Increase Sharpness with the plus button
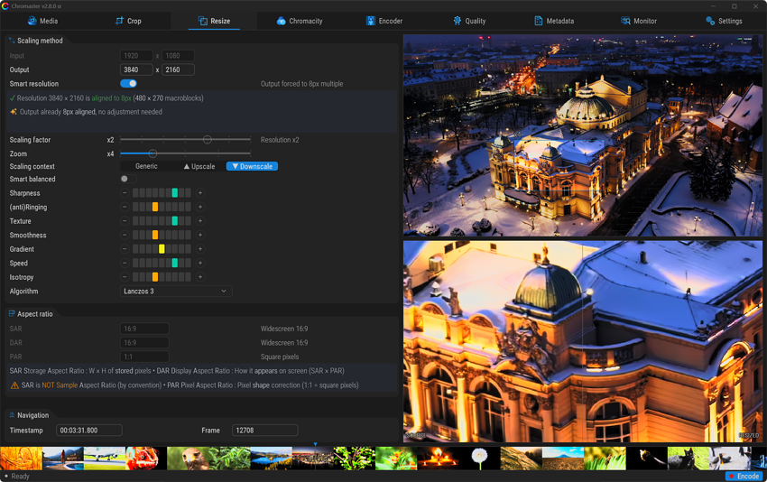The width and height of the screenshot is (767, 482). [x=200, y=193]
